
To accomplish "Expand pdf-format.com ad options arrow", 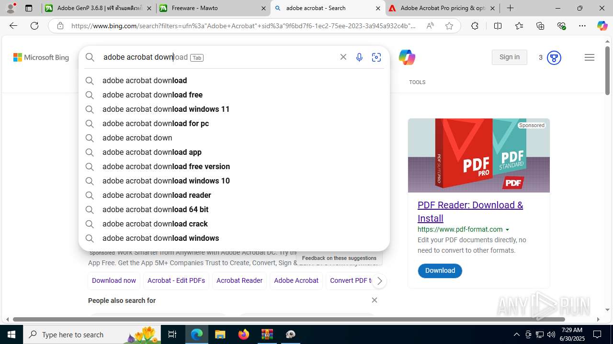I will coord(507,230).
